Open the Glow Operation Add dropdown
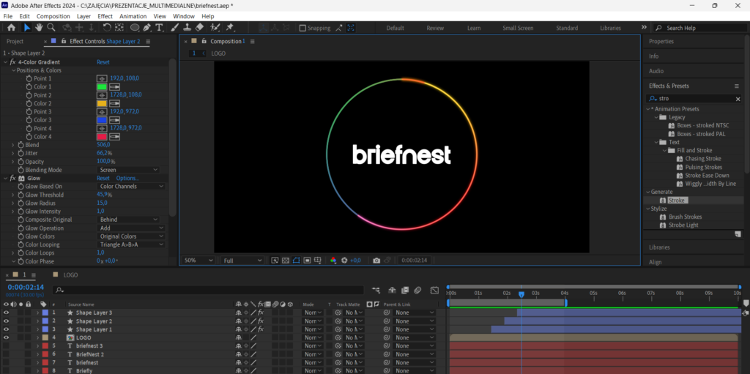The image size is (750, 374). 131,228
